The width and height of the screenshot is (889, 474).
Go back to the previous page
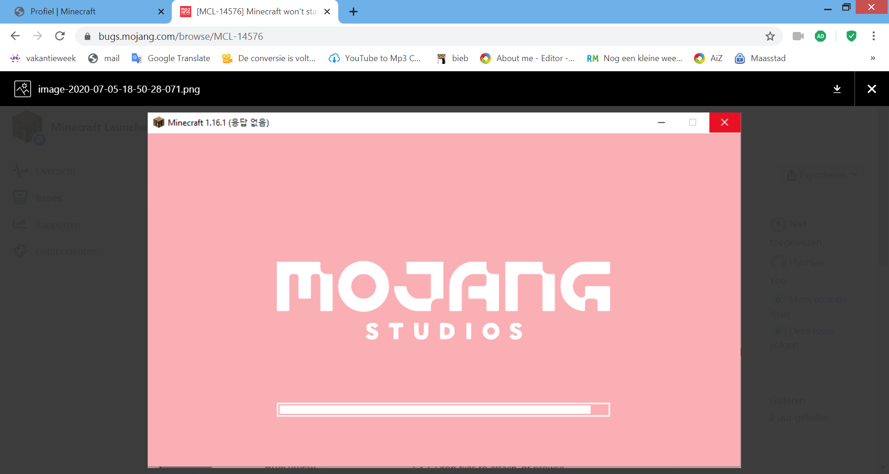(15, 36)
